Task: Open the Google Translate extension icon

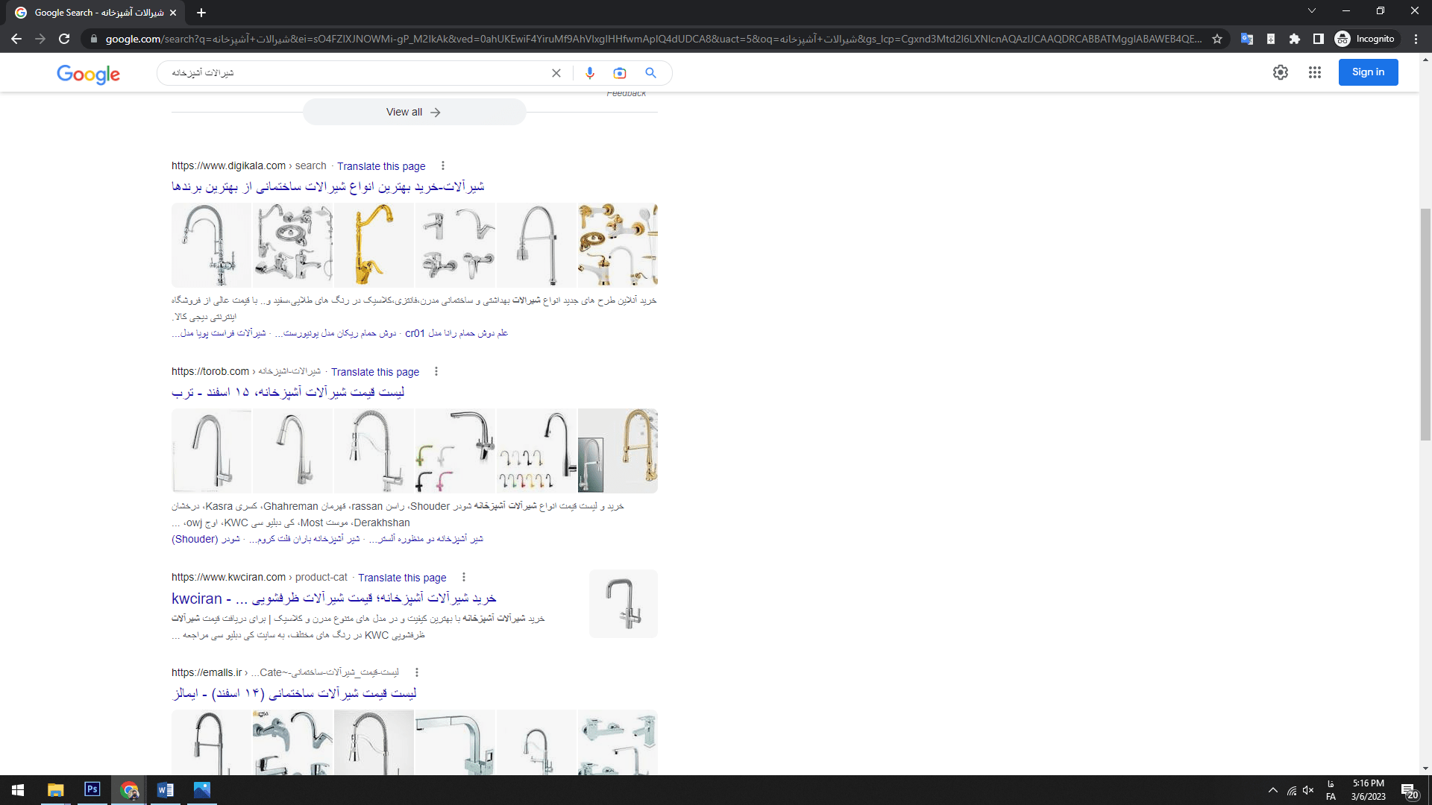Action: (x=1246, y=39)
